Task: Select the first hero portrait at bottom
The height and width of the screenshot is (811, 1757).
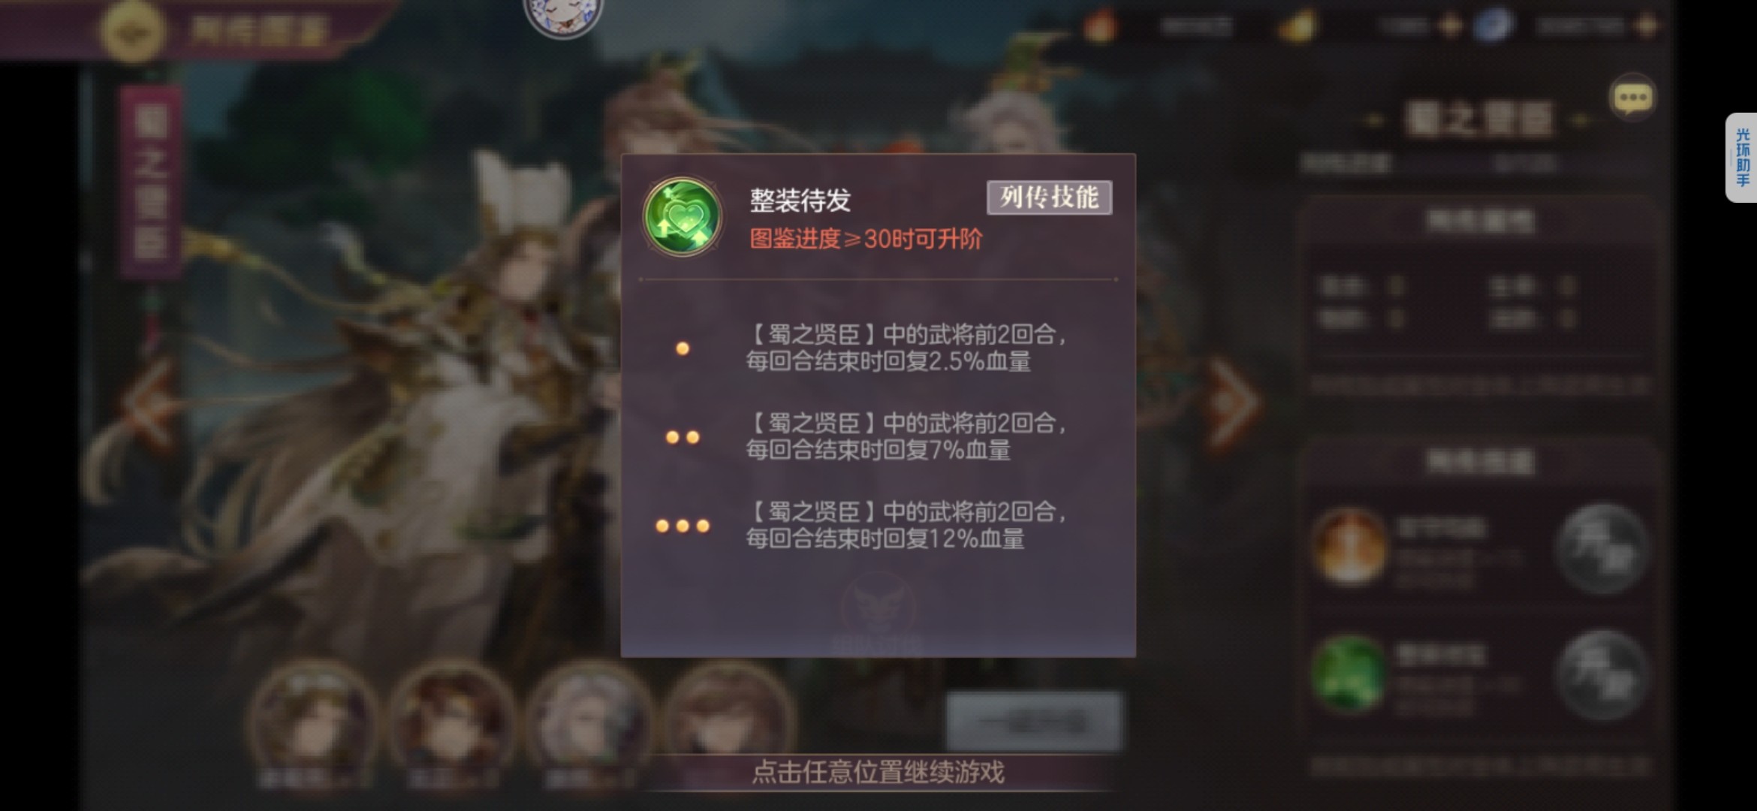Action: tap(313, 719)
